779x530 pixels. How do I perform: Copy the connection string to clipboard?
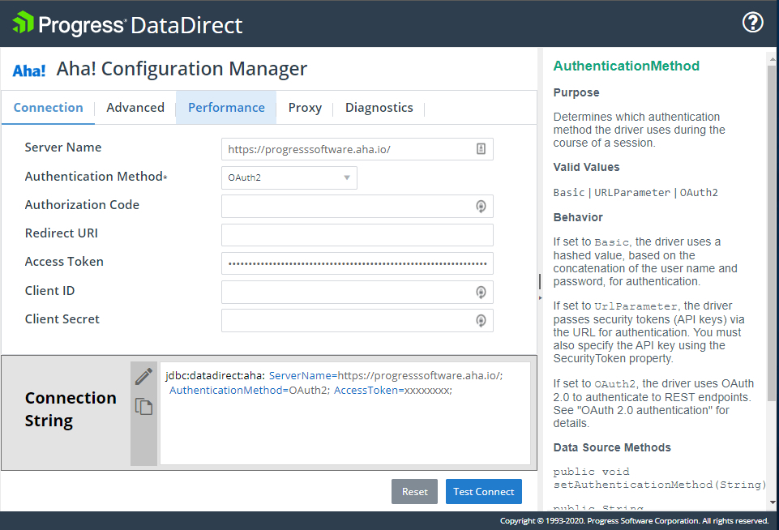pyautogui.click(x=143, y=407)
